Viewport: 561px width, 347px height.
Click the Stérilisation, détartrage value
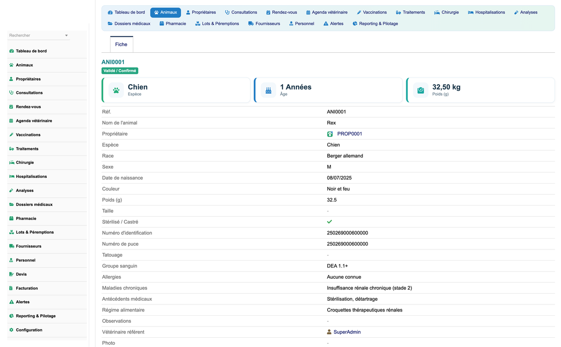352,299
